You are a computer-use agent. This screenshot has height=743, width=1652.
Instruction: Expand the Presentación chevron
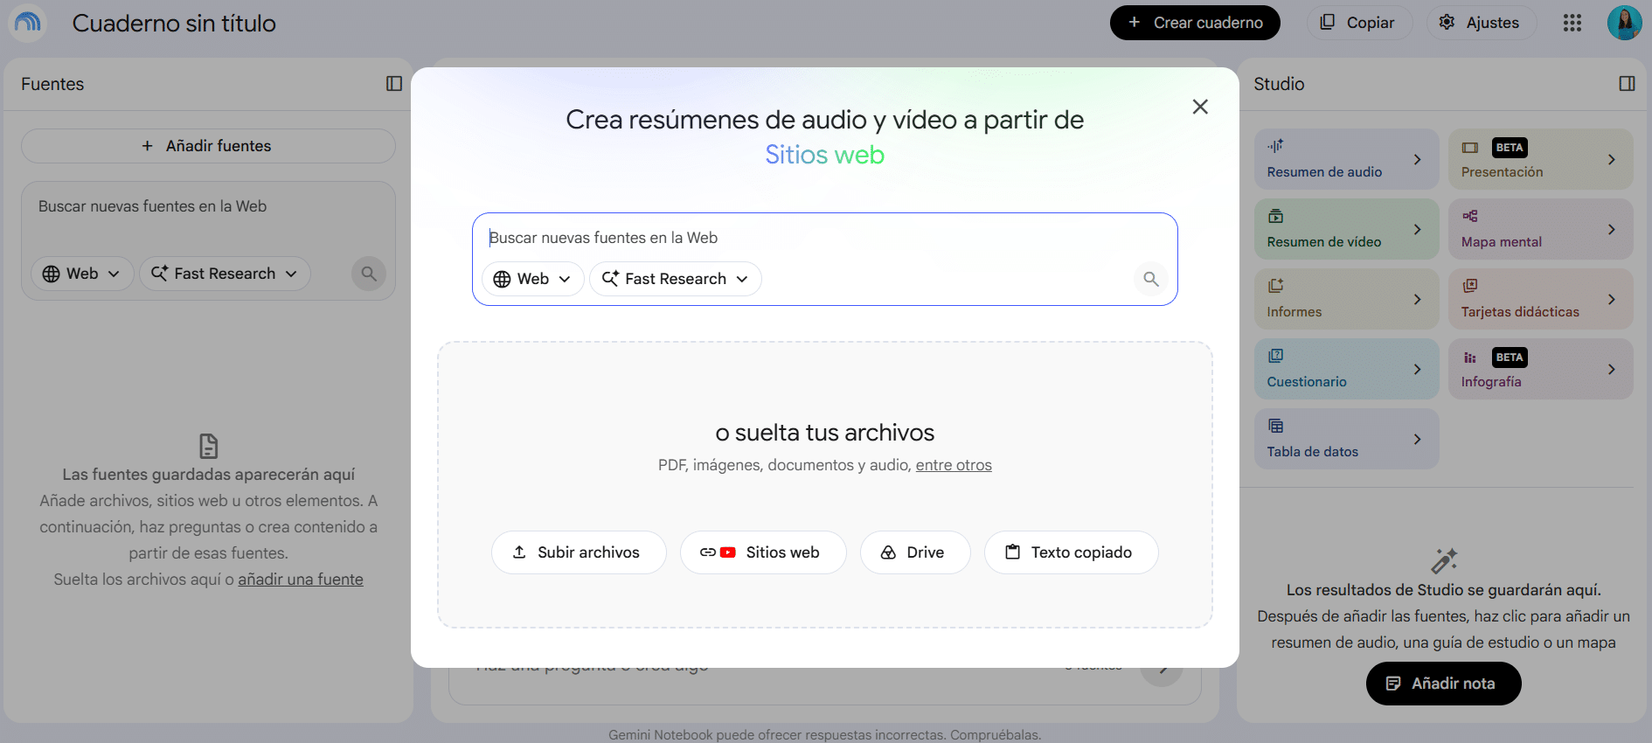(x=1611, y=160)
